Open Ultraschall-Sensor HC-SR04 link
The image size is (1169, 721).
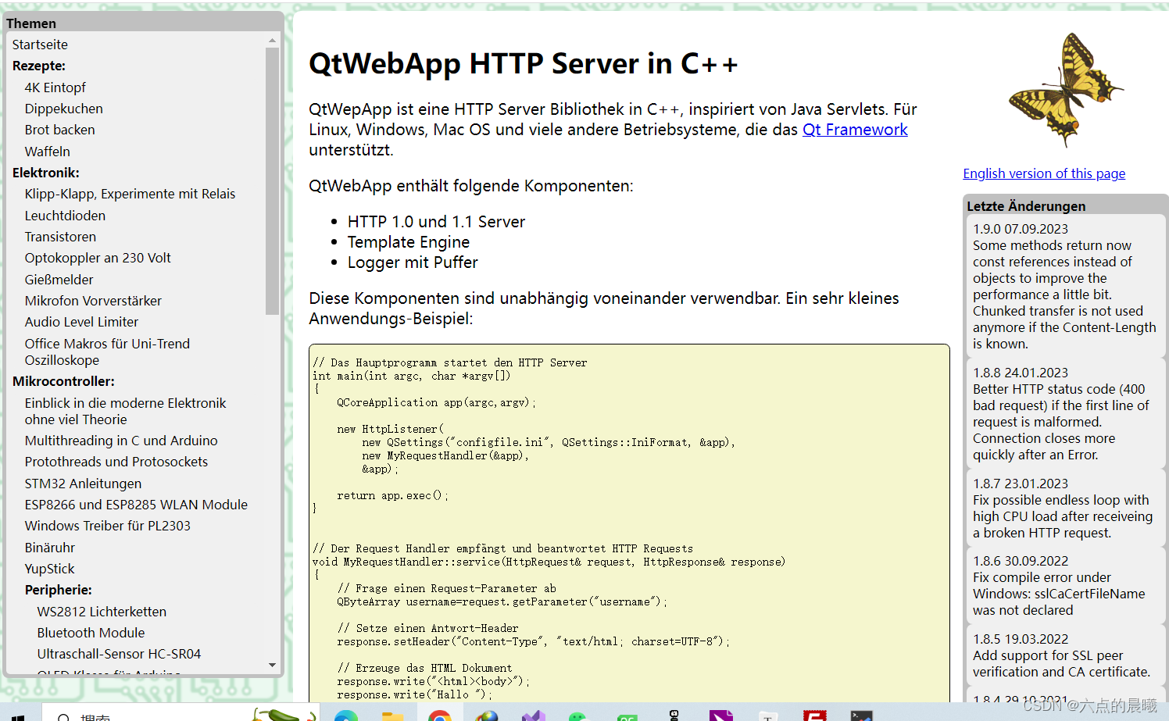click(119, 654)
